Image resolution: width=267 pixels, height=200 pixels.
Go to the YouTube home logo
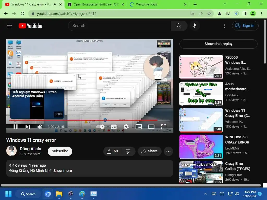[x=31, y=26]
